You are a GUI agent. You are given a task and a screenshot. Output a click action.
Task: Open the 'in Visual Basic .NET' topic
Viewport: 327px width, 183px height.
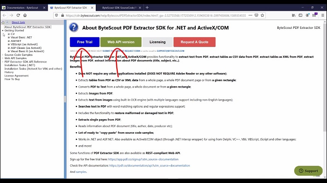pyautogui.click(x=20, y=37)
